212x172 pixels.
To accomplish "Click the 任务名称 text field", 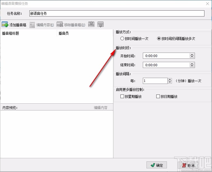I will [117, 13].
